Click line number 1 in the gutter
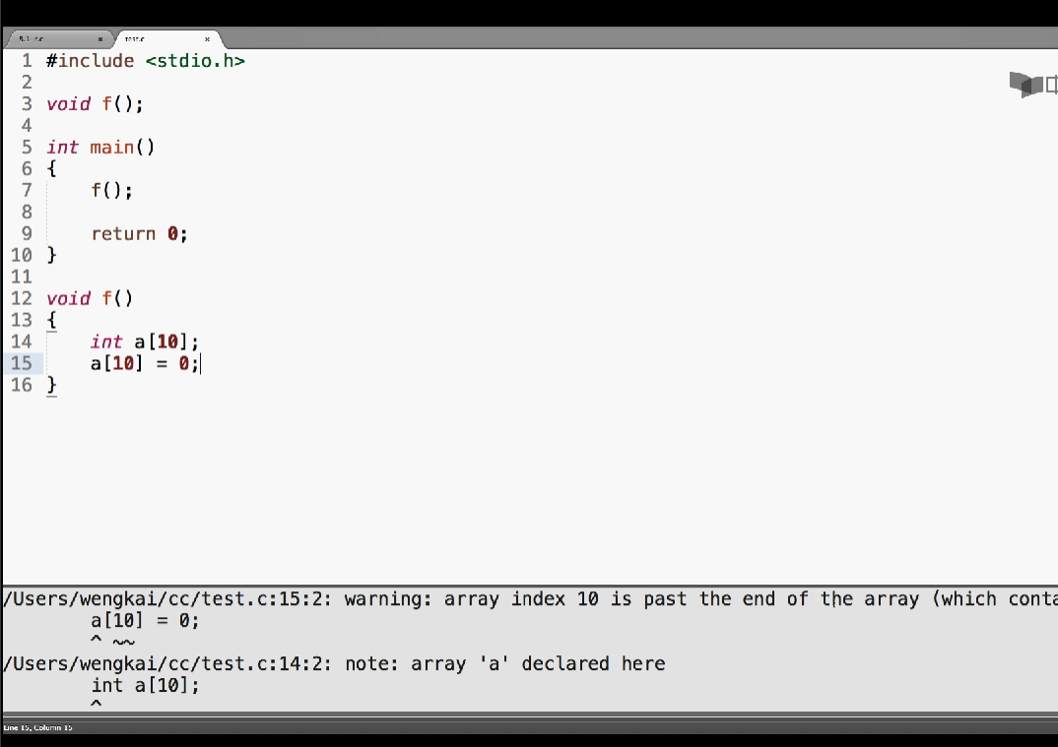 tap(27, 61)
